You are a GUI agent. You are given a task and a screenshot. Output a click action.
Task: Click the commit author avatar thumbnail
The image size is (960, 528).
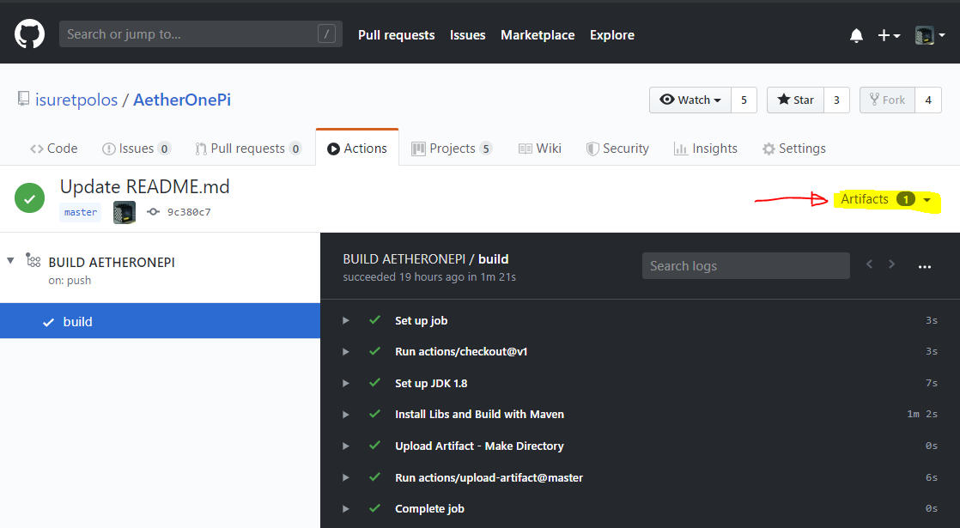click(125, 212)
